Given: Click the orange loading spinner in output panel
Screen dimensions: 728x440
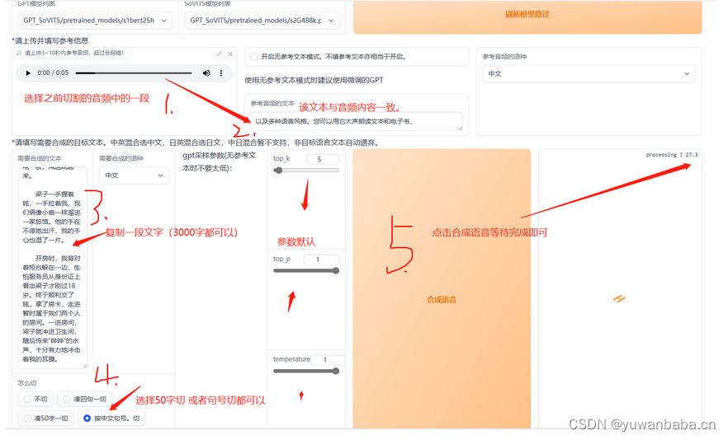Looking at the screenshot, I should tap(619, 298).
